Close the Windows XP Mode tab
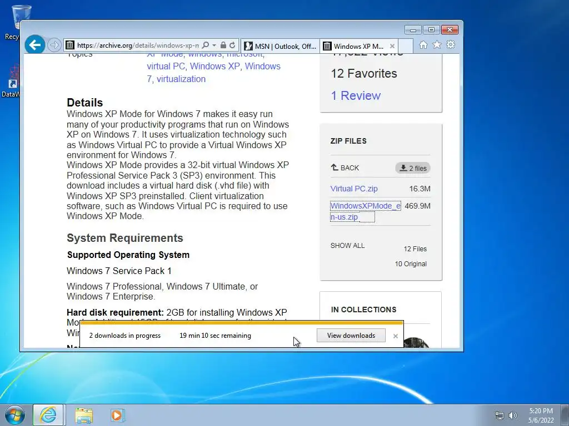Viewport: 569px width, 426px height. (x=392, y=46)
